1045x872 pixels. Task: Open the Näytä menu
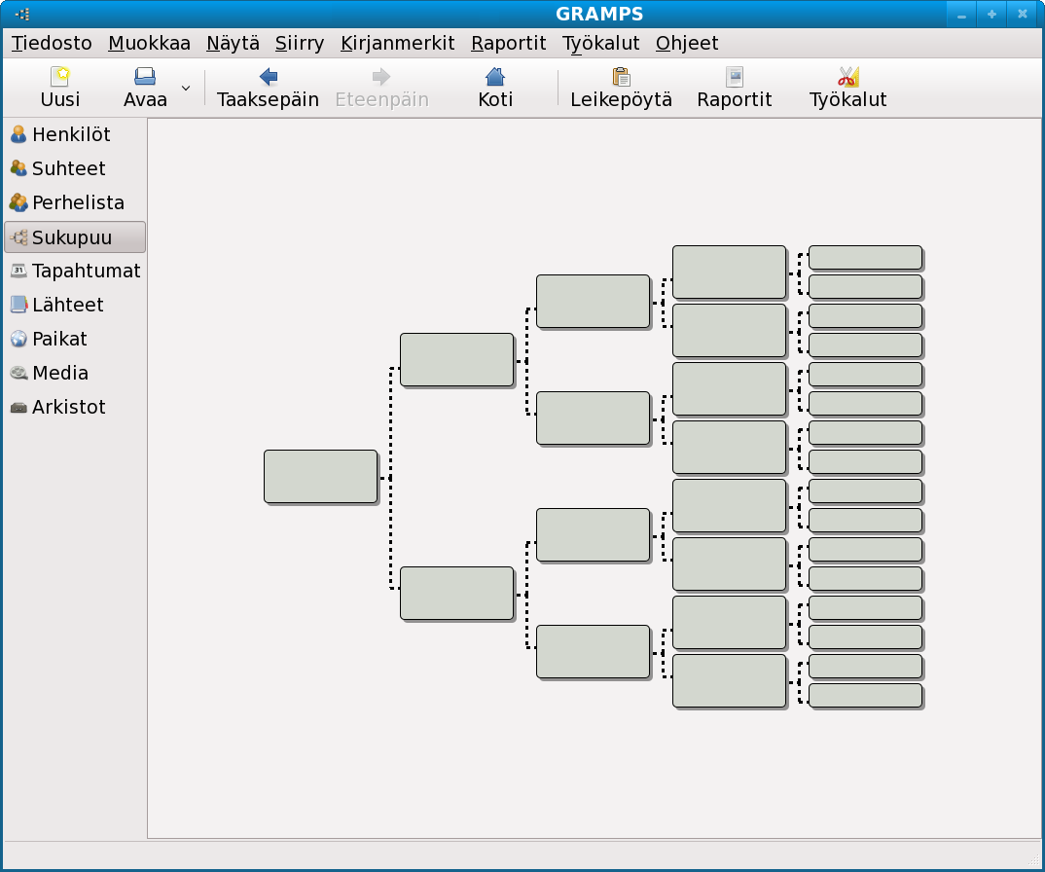pyautogui.click(x=233, y=43)
